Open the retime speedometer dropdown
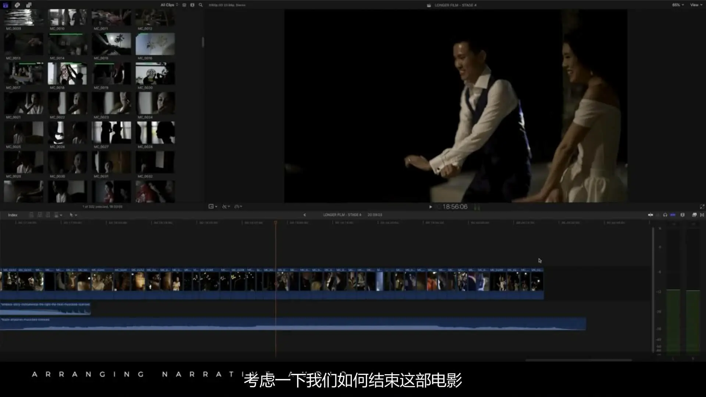The image size is (706, 397). 238,207
